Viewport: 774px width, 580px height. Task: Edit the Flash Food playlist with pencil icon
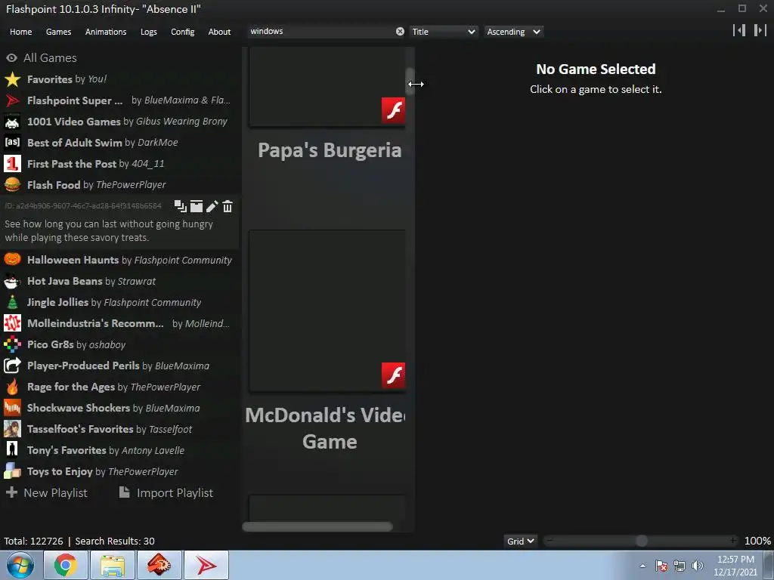click(212, 206)
